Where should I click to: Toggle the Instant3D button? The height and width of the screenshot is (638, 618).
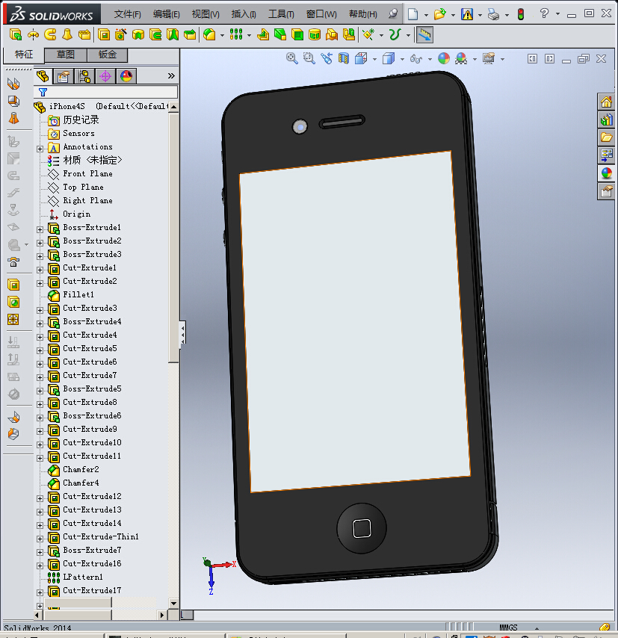click(x=424, y=35)
